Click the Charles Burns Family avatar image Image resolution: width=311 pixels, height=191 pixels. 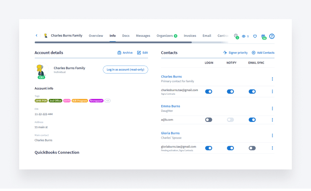point(40,69)
